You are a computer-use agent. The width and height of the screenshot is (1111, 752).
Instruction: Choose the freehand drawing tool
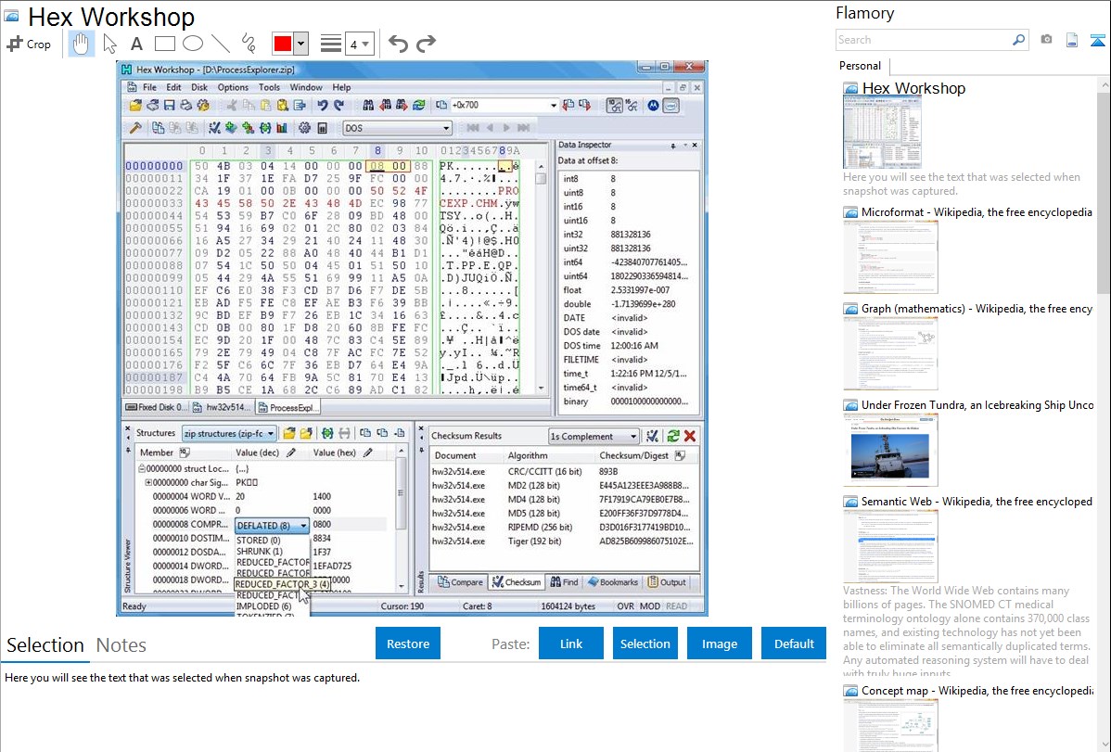[x=248, y=44]
